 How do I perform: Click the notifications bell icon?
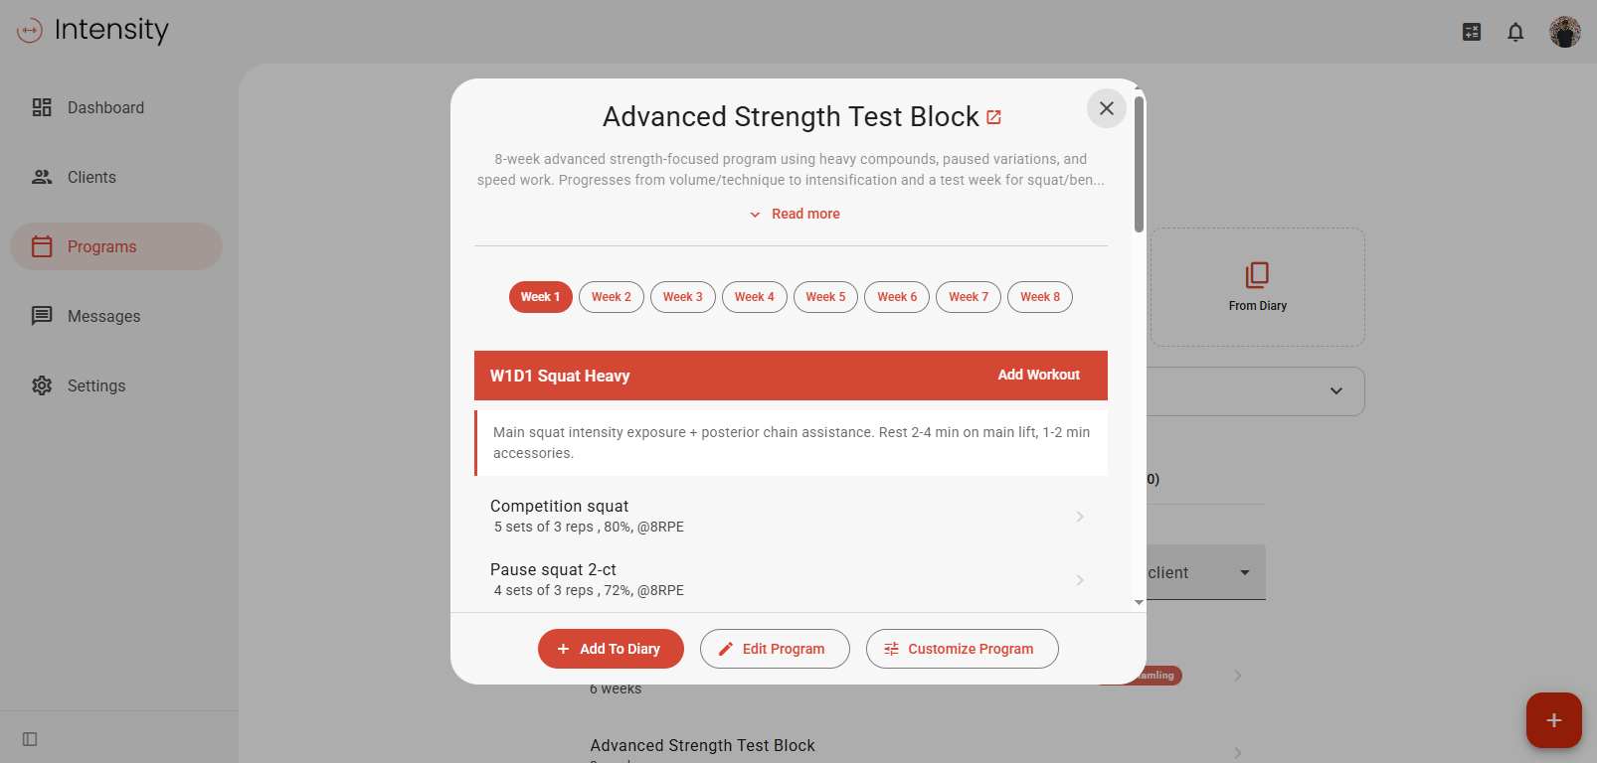1514,32
